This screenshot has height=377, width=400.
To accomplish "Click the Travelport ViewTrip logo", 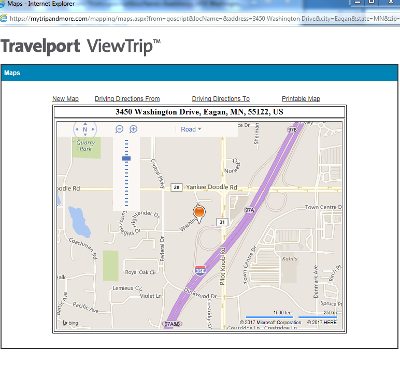I will (81, 47).
